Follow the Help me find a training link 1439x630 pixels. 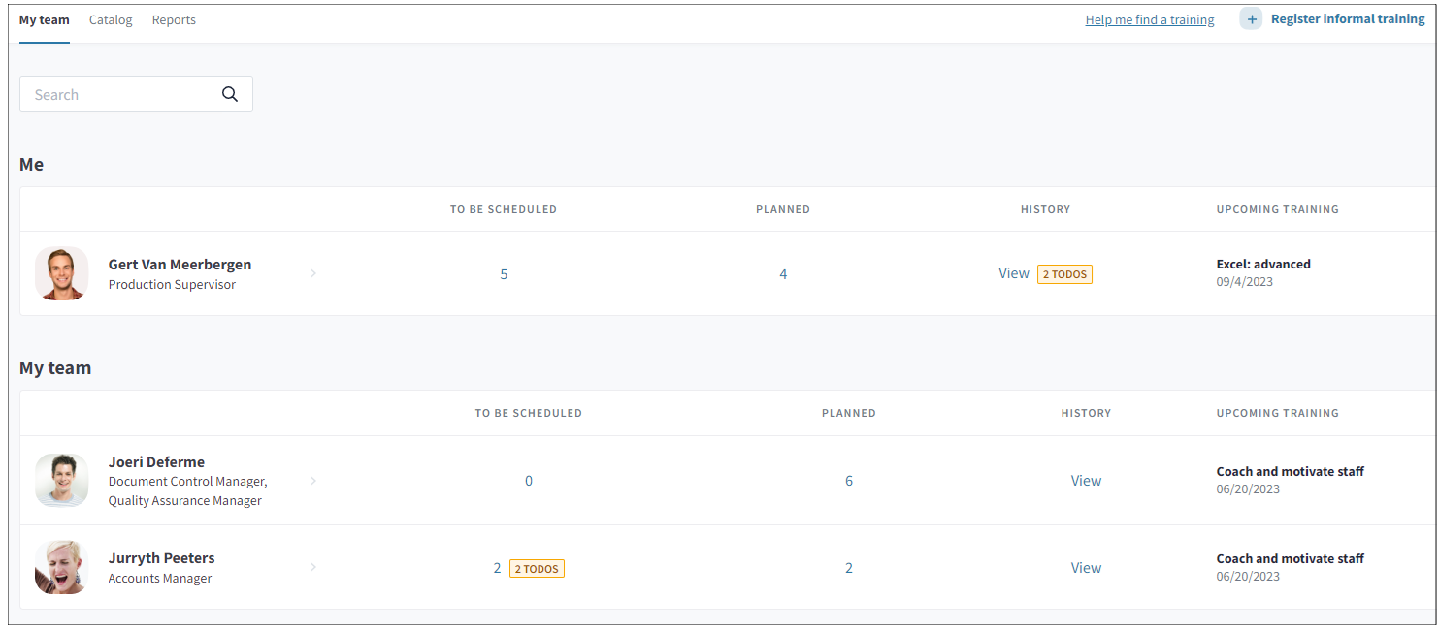coord(1150,20)
